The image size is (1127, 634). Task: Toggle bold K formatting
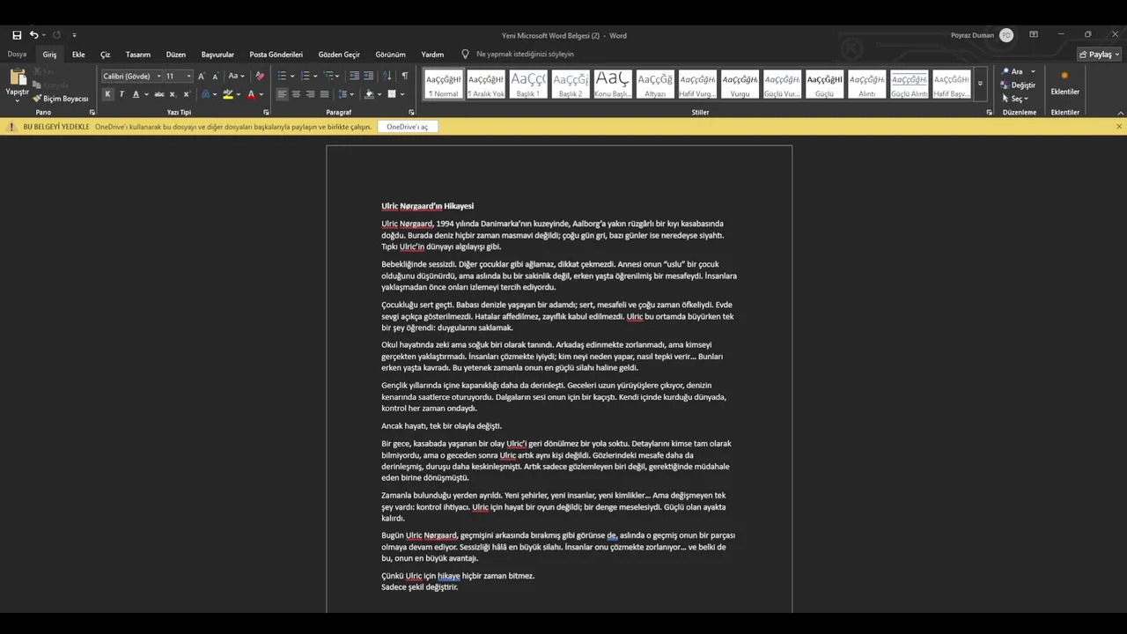[107, 94]
